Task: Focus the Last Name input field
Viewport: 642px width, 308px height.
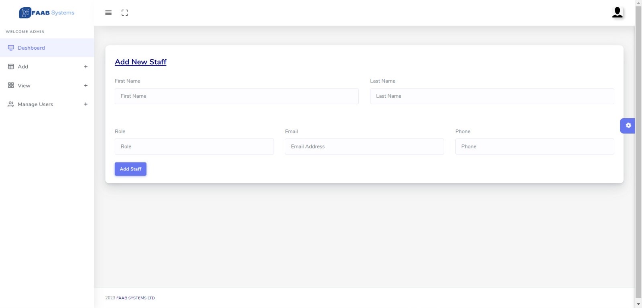Action: pyautogui.click(x=492, y=96)
